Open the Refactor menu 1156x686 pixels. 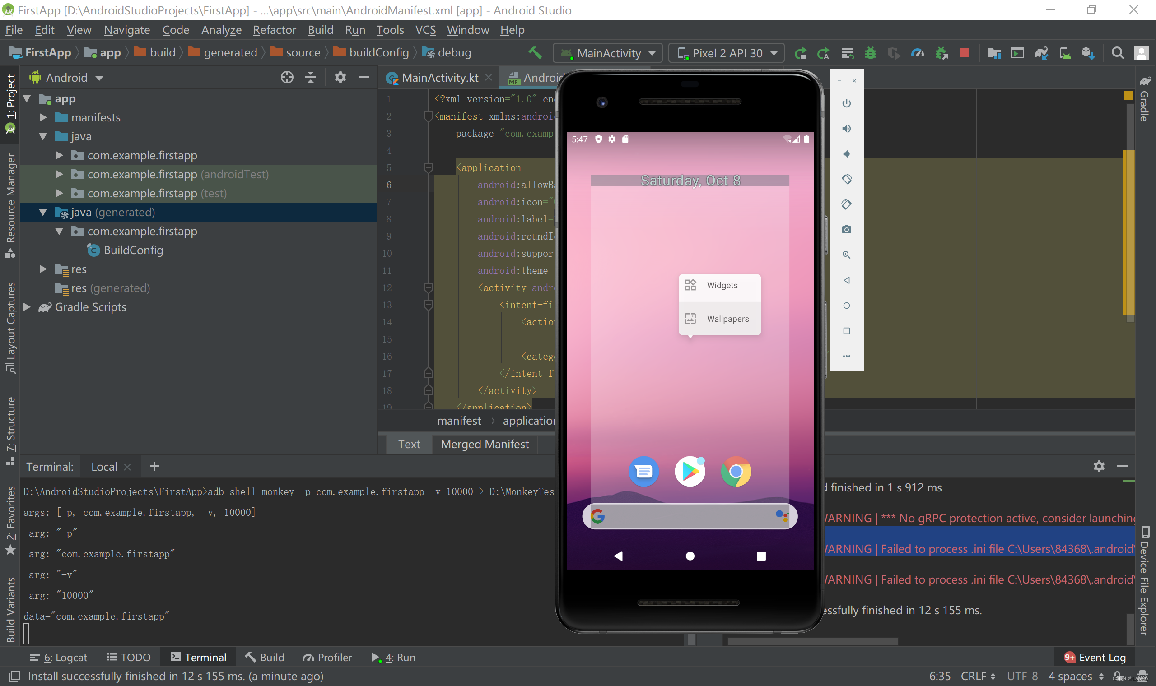tap(274, 30)
